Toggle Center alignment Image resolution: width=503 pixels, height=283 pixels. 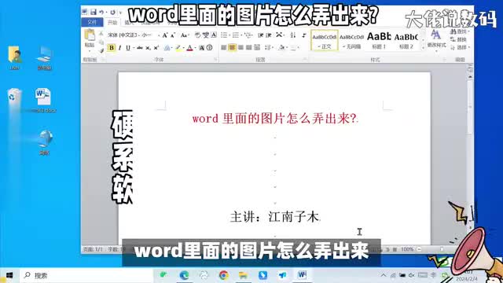232,48
